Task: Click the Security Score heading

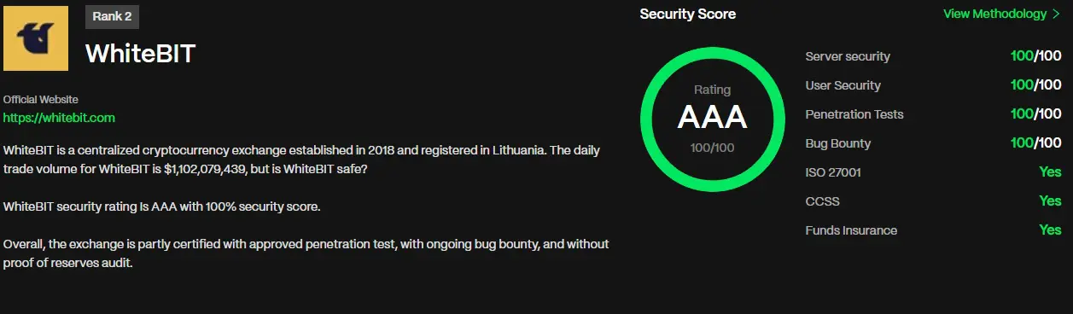Action: (x=687, y=14)
